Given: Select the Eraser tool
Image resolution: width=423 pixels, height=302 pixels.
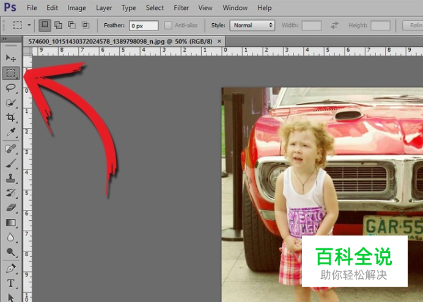Looking at the screenshot, I should (x=11, y=208).
